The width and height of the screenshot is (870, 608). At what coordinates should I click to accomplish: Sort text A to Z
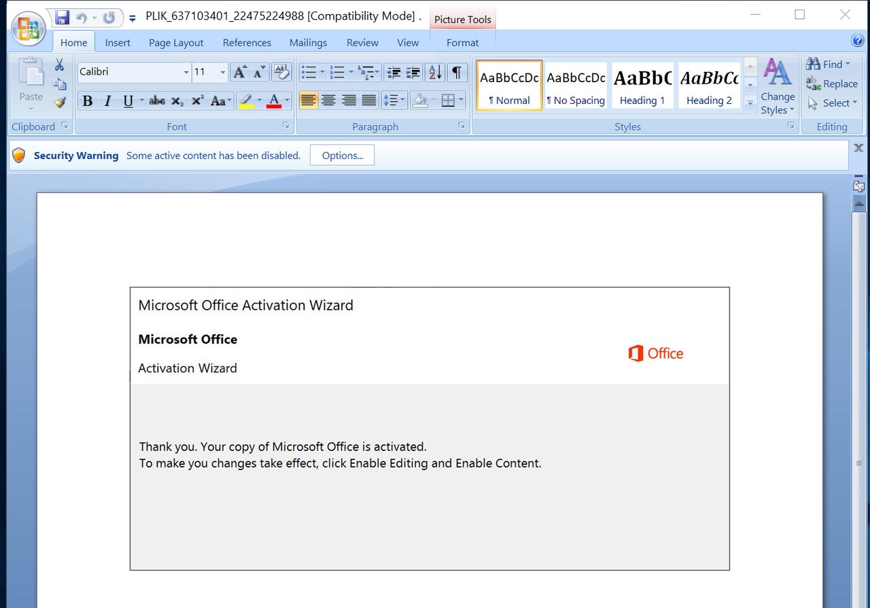tap(436, 72)
